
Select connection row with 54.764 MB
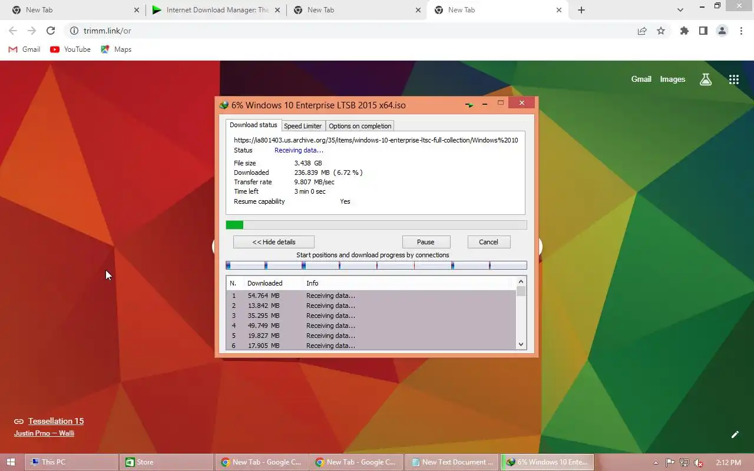pyautogui.click(x=371, y=296)
